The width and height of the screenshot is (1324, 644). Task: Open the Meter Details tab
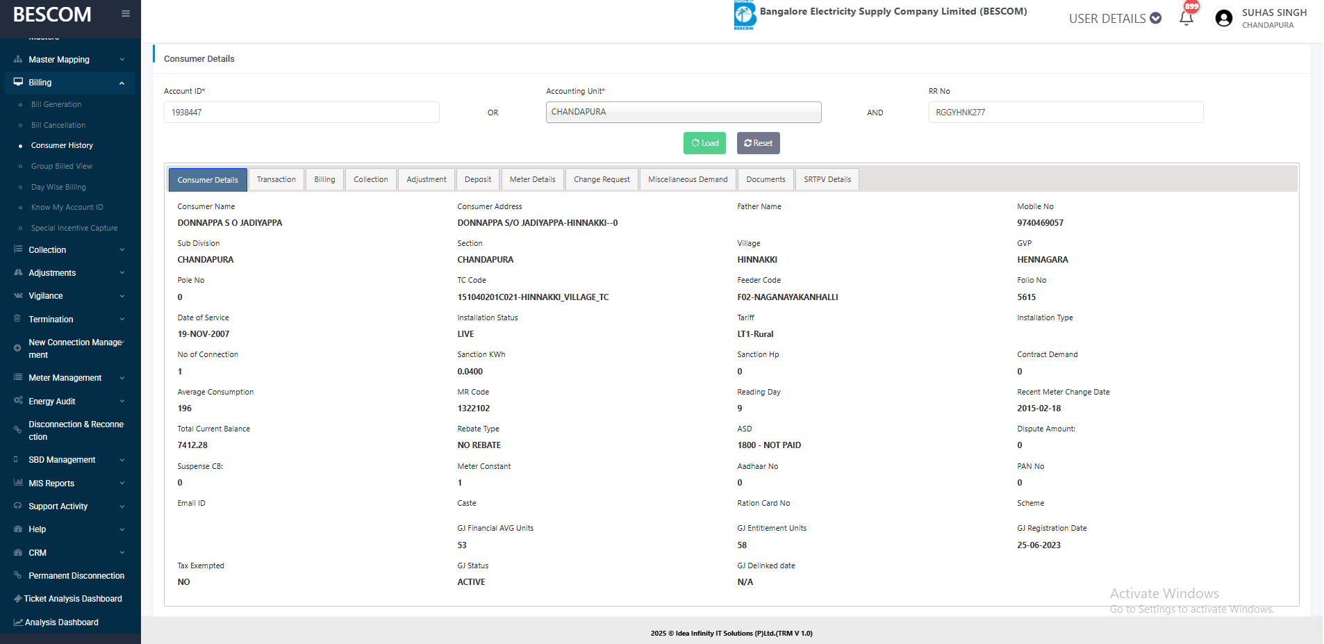point(533,179)
